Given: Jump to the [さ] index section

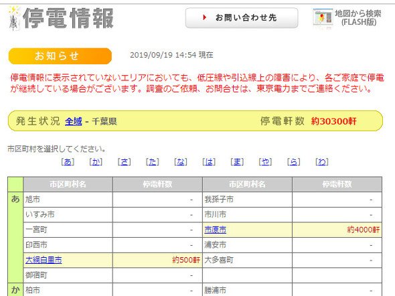Looking at the screenshot, I should click(125, 162).
